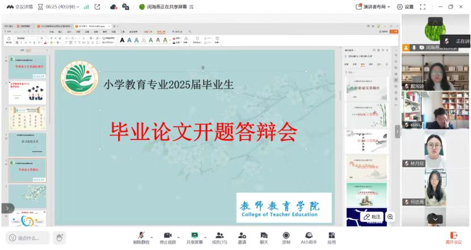The image size is (471, 250).
Task: Open the AI assistant
Action: [309, 236]
